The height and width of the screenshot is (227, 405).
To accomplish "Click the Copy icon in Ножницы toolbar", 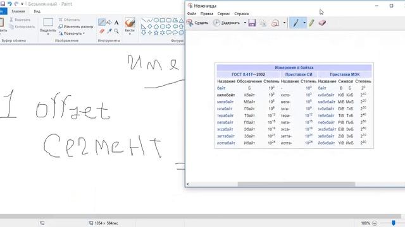I will [x=263, y=23].
